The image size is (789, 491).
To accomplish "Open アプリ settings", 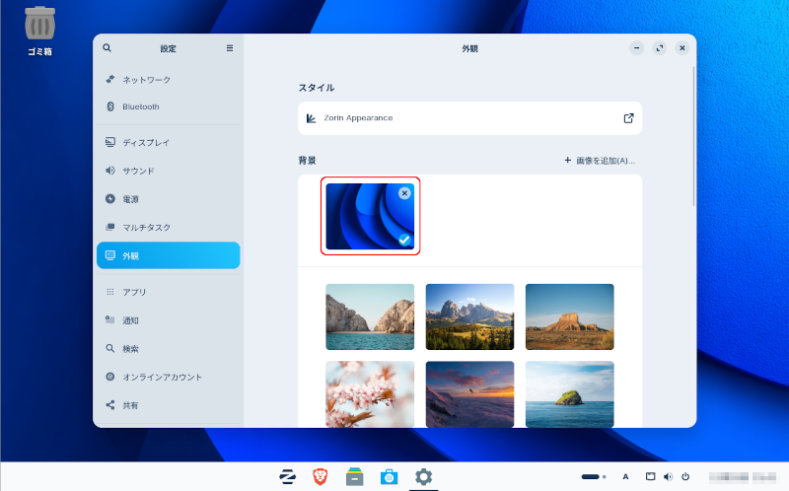I will (168, 292).
